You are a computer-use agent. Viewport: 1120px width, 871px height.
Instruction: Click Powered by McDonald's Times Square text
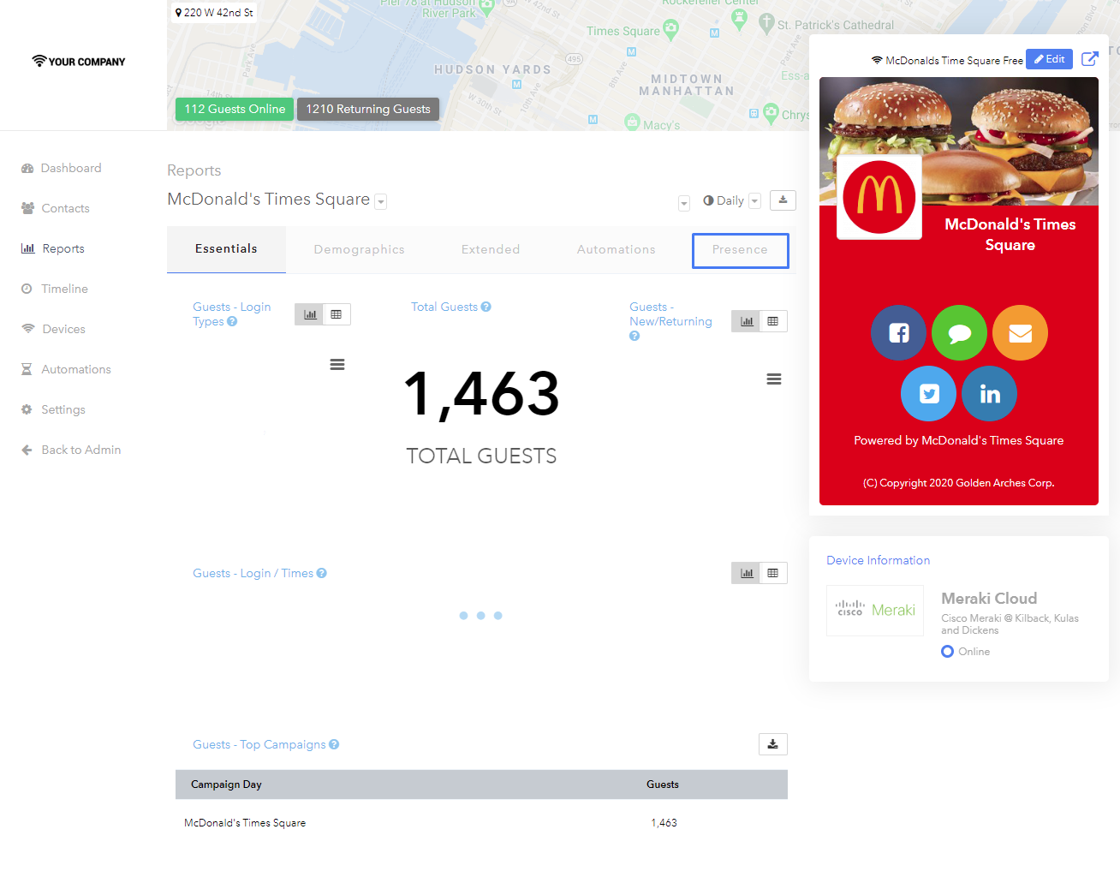coord(958,440)
